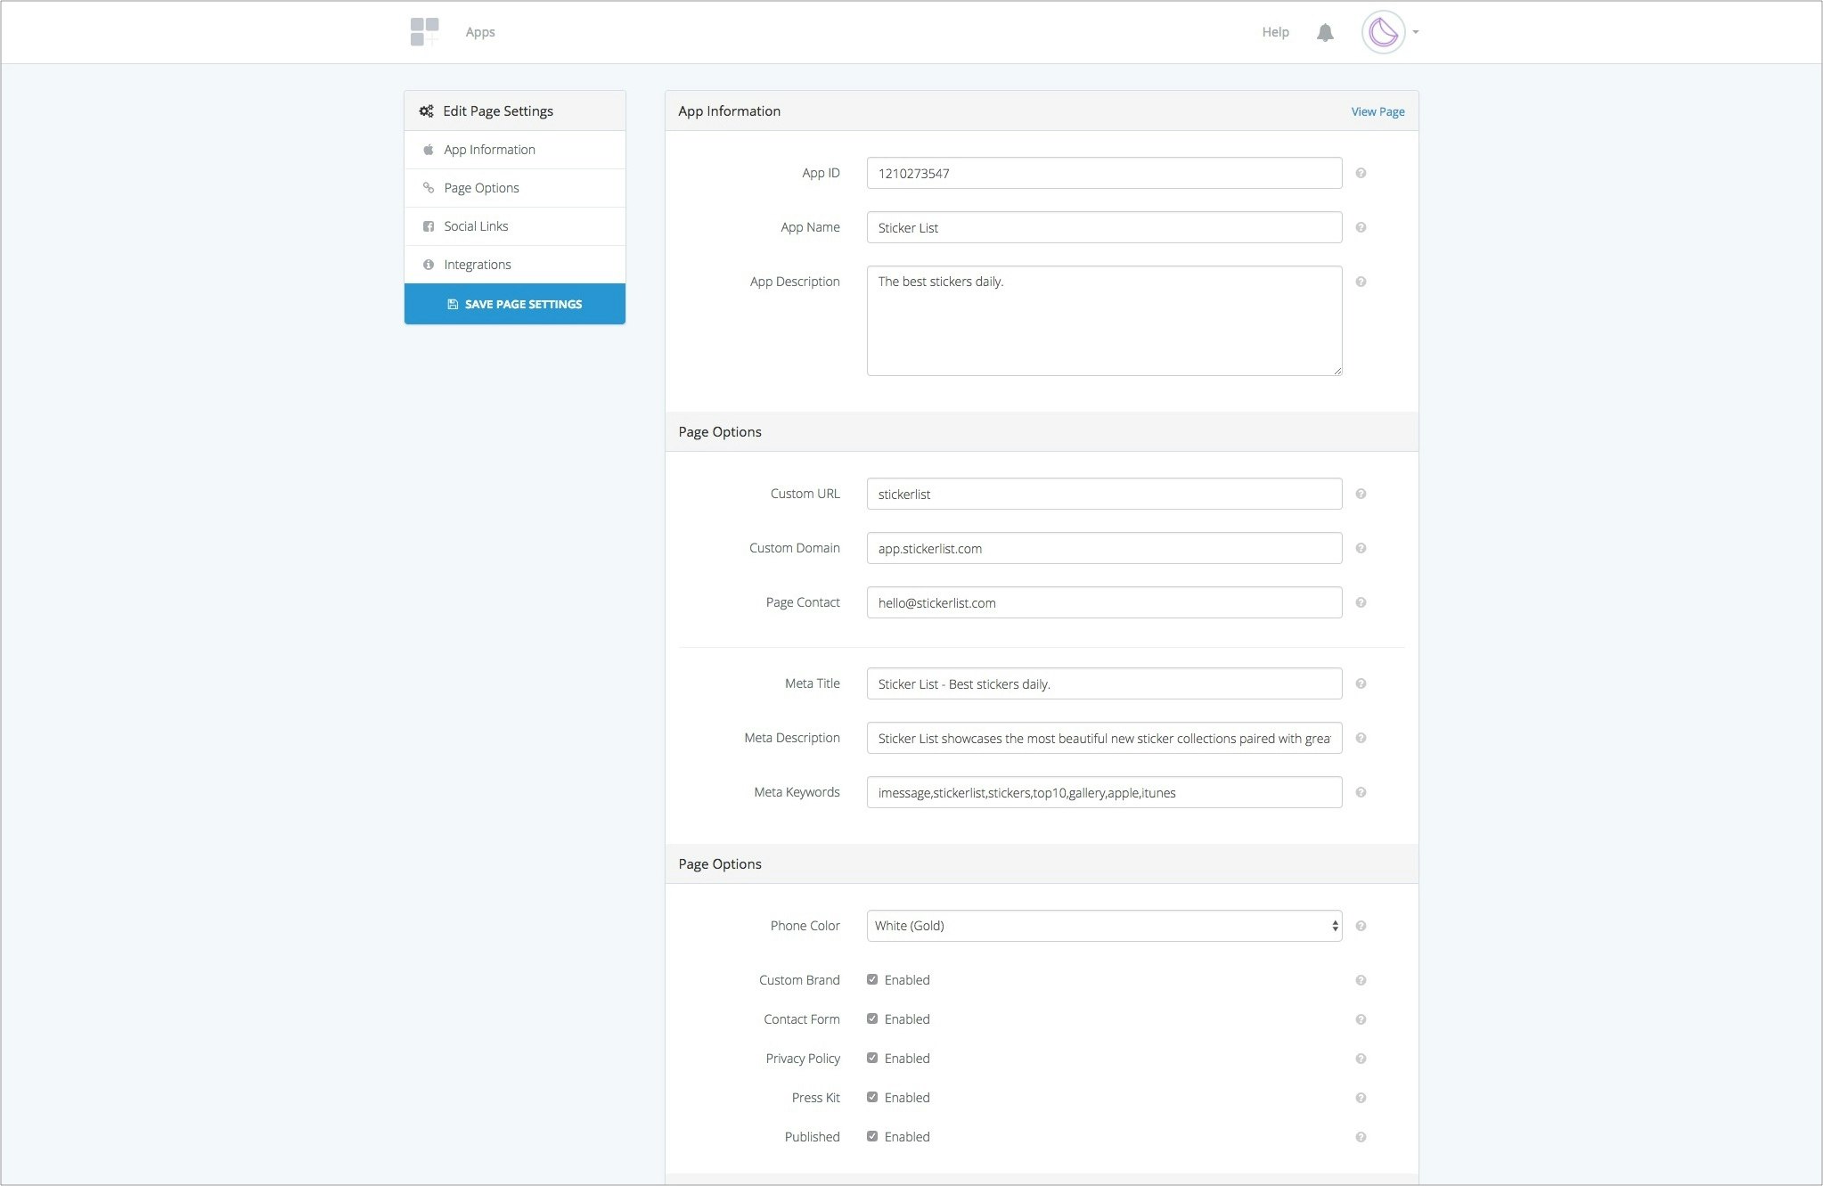
Task: Open Help in the top bar
Action: coord(1275,32)
